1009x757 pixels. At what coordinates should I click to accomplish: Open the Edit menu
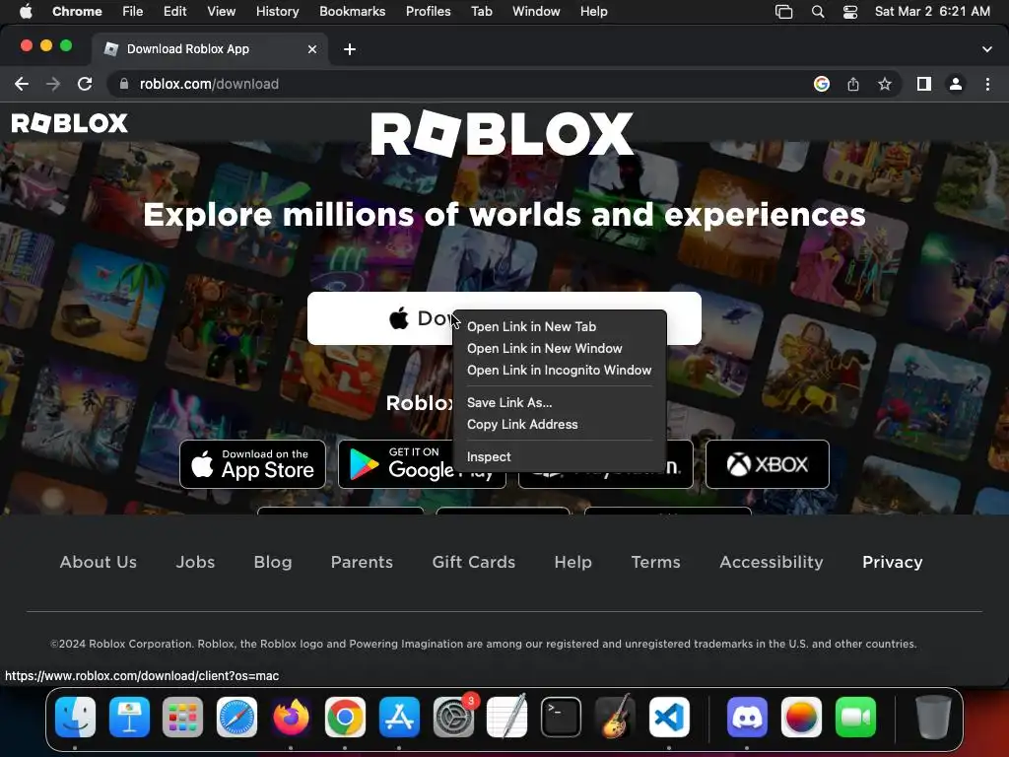tap(174, 12)
